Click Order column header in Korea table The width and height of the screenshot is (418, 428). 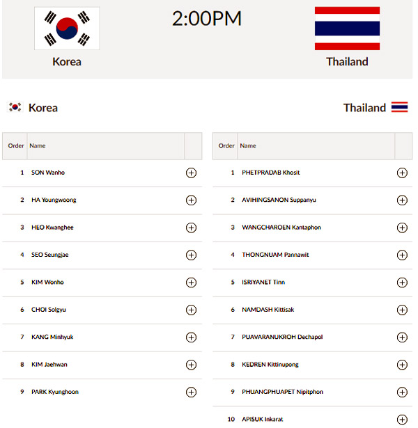[x=16, y=145]
